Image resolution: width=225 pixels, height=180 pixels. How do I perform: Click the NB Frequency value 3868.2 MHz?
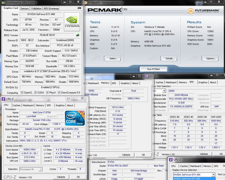click(133, 98)
